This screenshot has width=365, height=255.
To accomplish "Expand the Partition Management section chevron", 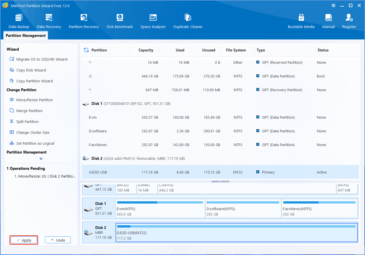I will click(41, 159).
